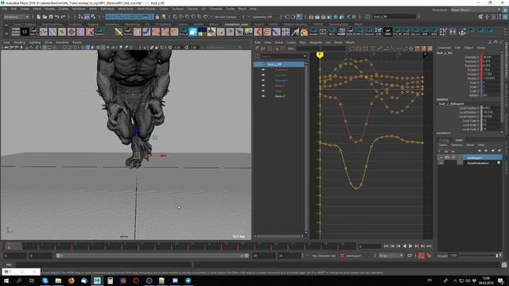This screenshot has height=286, width=509.
Task: Toggle visibility of Rotate X curve
Action: [263, 86]
